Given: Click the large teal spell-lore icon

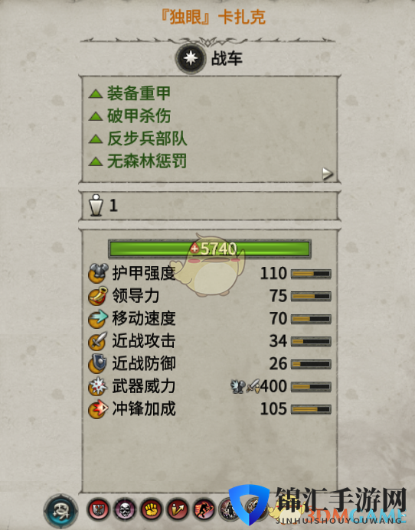Looking at the screenshot, I should pos(61,510).
